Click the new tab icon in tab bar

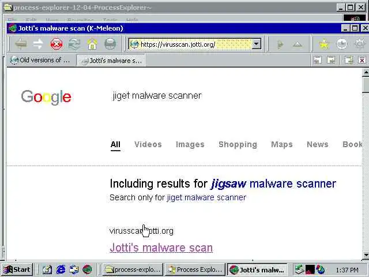click(x=349, y=60)
